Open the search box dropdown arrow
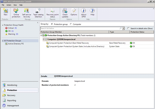The width and height of the screenshot is (155, 109). tap(123, 28)
